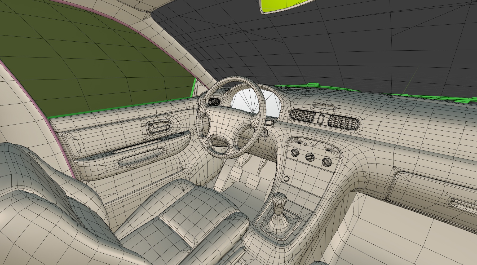Select the interior door handle
The width and height of the screenshot is (477, 265).
pyautogui.click(x=160, y=127)
